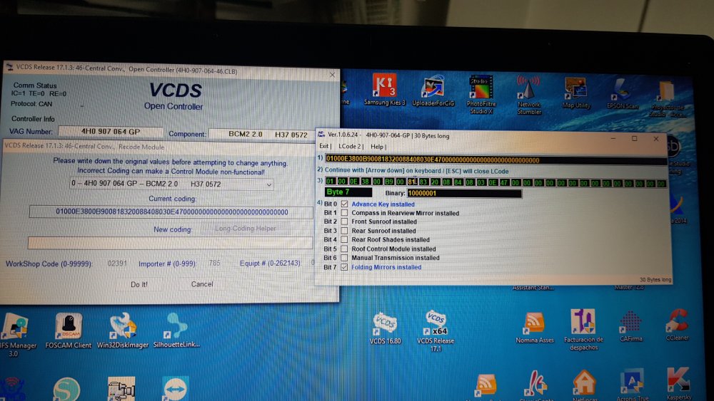Image resolution: width=714 pixels, height=401 pixels.
Task: Close the VCDS Open Controller window
Action: point(333,75)
